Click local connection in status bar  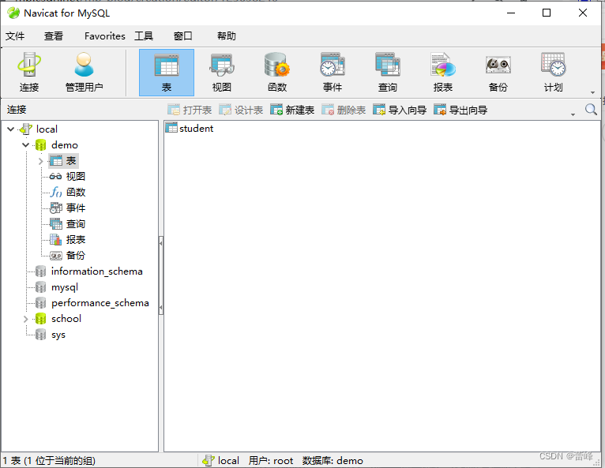click(220, 461)
